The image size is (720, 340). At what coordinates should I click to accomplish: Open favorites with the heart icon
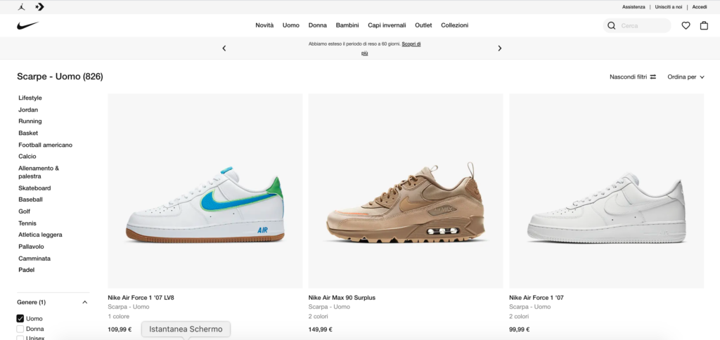tap(686, 26)
